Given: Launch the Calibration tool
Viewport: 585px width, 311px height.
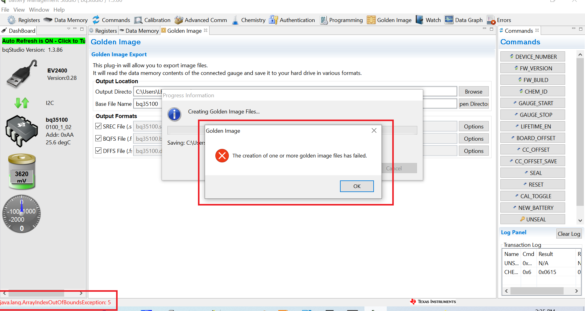Looking at the screenshot, I should tap(152, 20).
